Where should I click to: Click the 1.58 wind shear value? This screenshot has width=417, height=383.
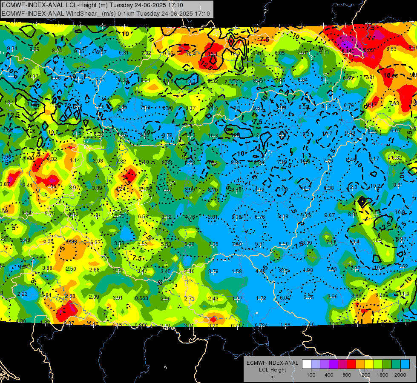click(x=237, y=272)
